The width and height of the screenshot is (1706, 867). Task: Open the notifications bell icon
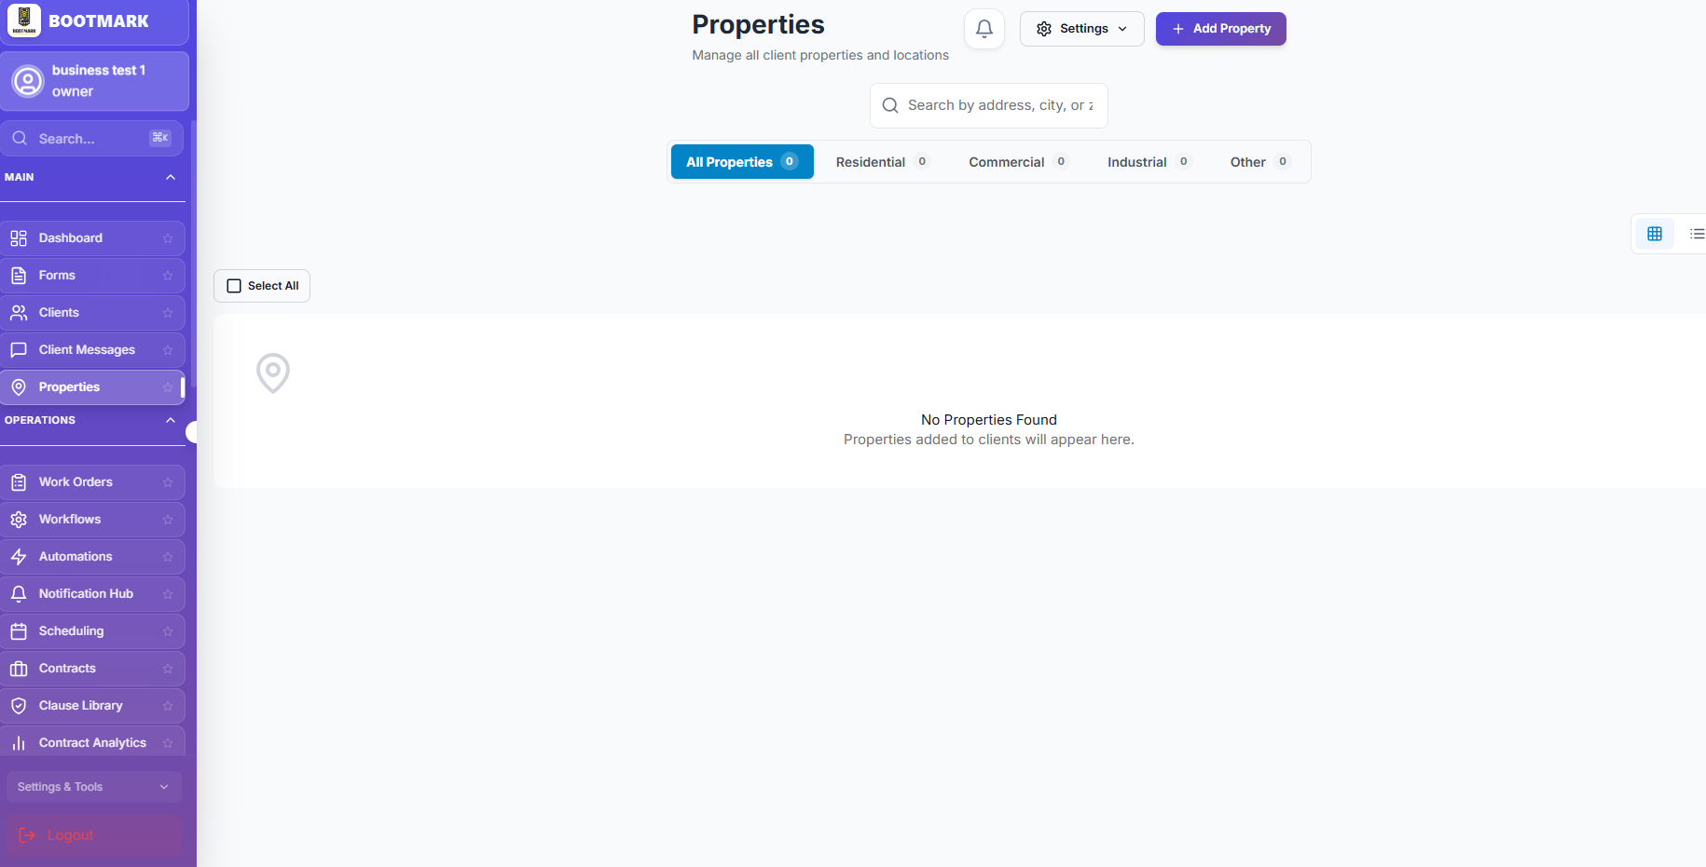click(984, 29)
